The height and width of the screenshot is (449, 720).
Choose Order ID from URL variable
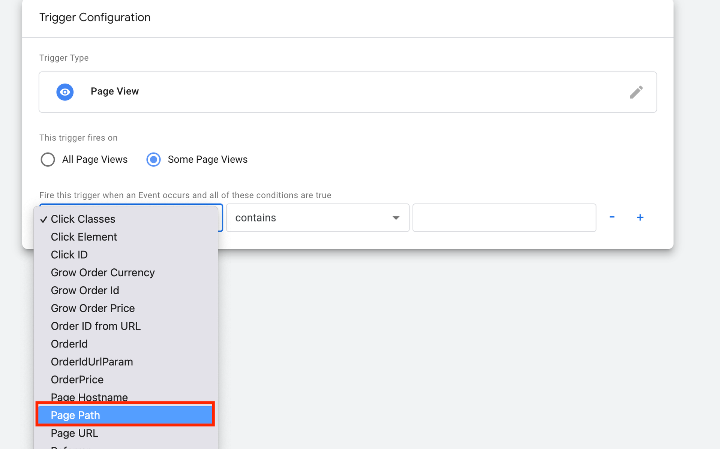click(96, 326)
